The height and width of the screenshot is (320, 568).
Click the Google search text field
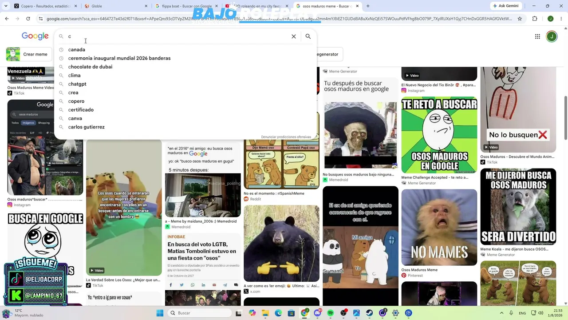177,36
